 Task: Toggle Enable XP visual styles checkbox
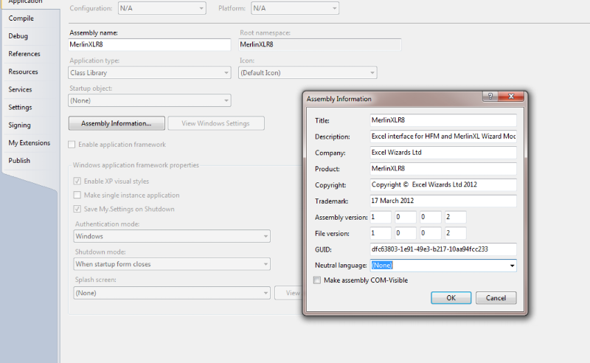(77, 181)
